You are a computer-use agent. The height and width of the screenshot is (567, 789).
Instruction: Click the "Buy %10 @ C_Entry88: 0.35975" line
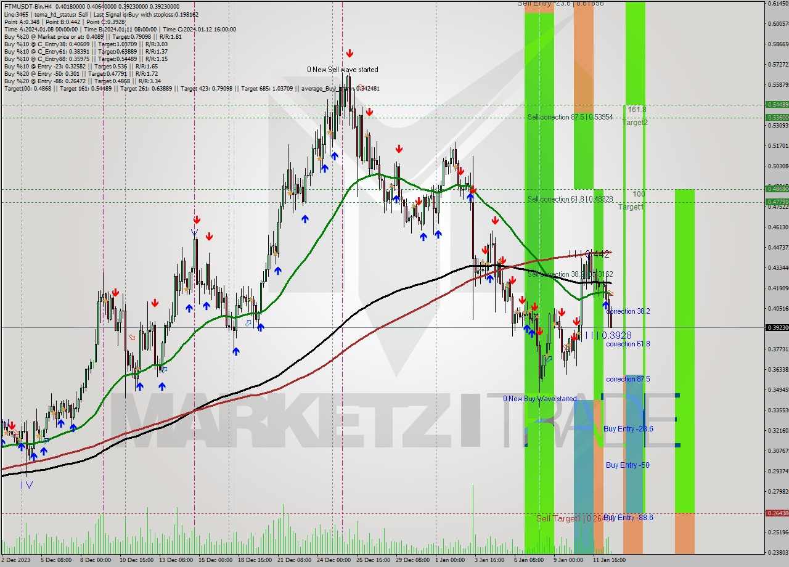click(86, 59)
